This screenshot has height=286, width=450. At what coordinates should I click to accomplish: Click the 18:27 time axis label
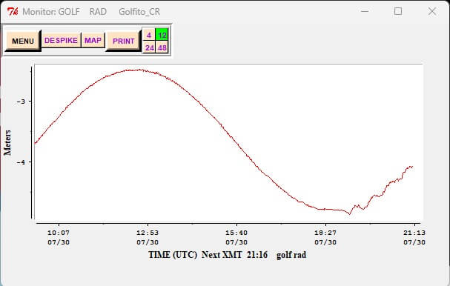pyautogui.click(x=325, y=237)
